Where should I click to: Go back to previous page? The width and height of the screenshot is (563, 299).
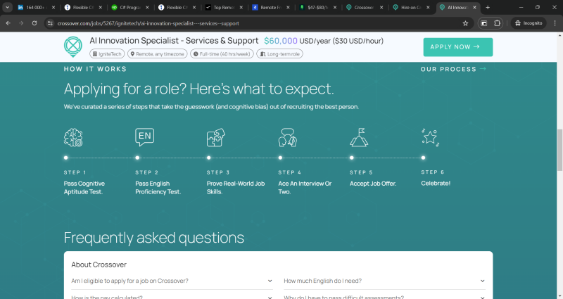coord(8,23)
